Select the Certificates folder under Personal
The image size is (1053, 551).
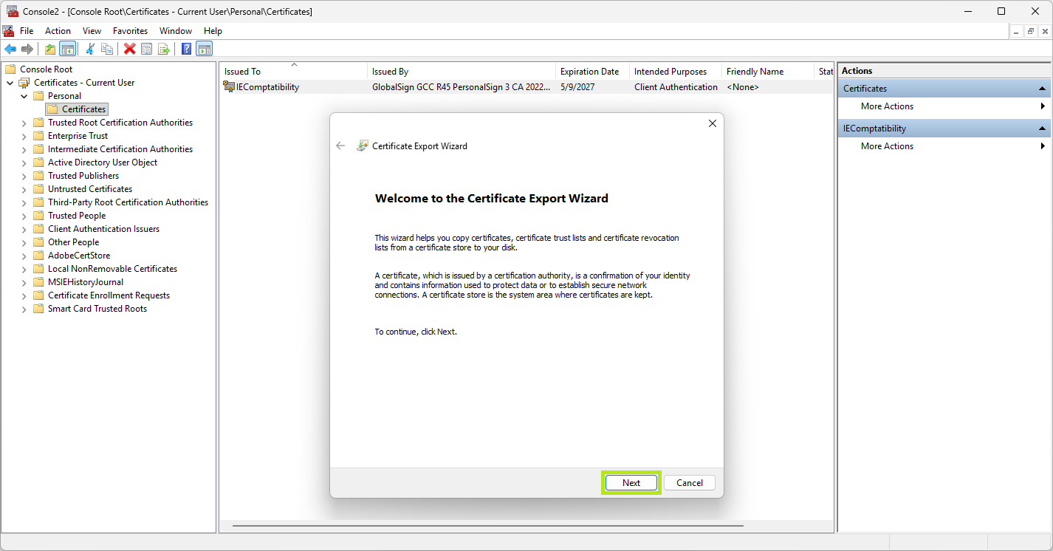pyautogui.click(x=83, y=109)
